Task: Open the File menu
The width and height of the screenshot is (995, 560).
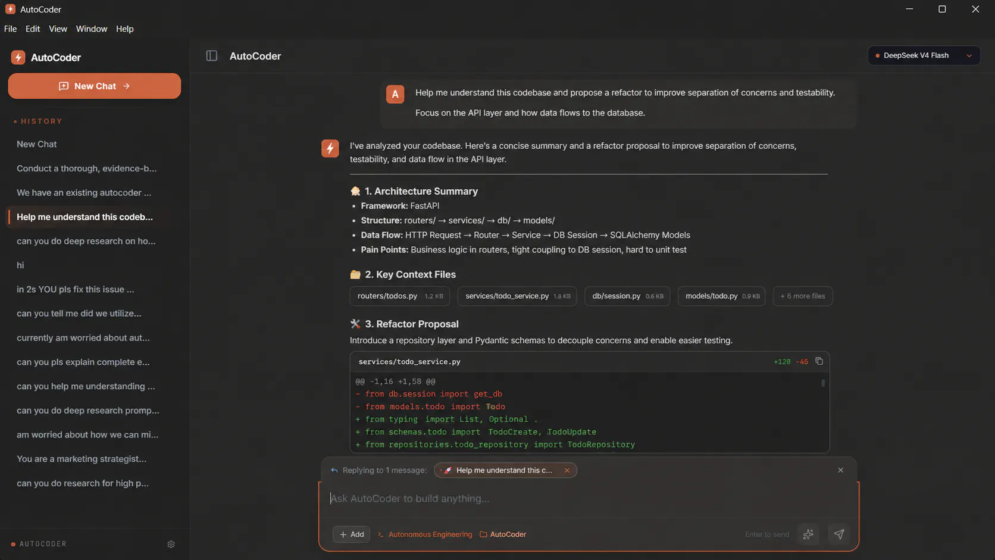Action: coord(10,29)
